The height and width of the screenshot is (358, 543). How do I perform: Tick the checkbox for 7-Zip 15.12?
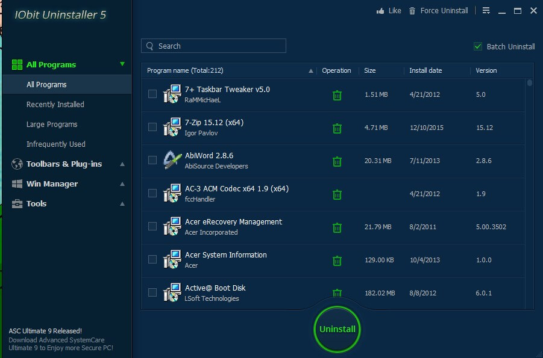click(152, 127)
